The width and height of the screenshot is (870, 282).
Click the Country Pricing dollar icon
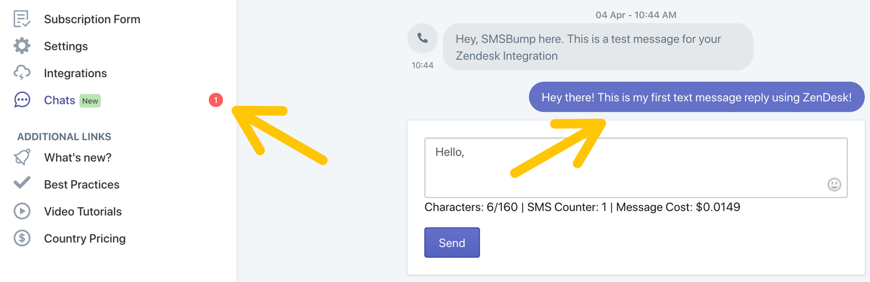22,238
